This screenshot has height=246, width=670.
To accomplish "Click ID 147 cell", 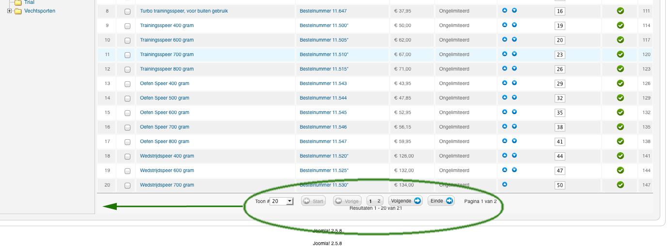I will click(x=646, y=185).
